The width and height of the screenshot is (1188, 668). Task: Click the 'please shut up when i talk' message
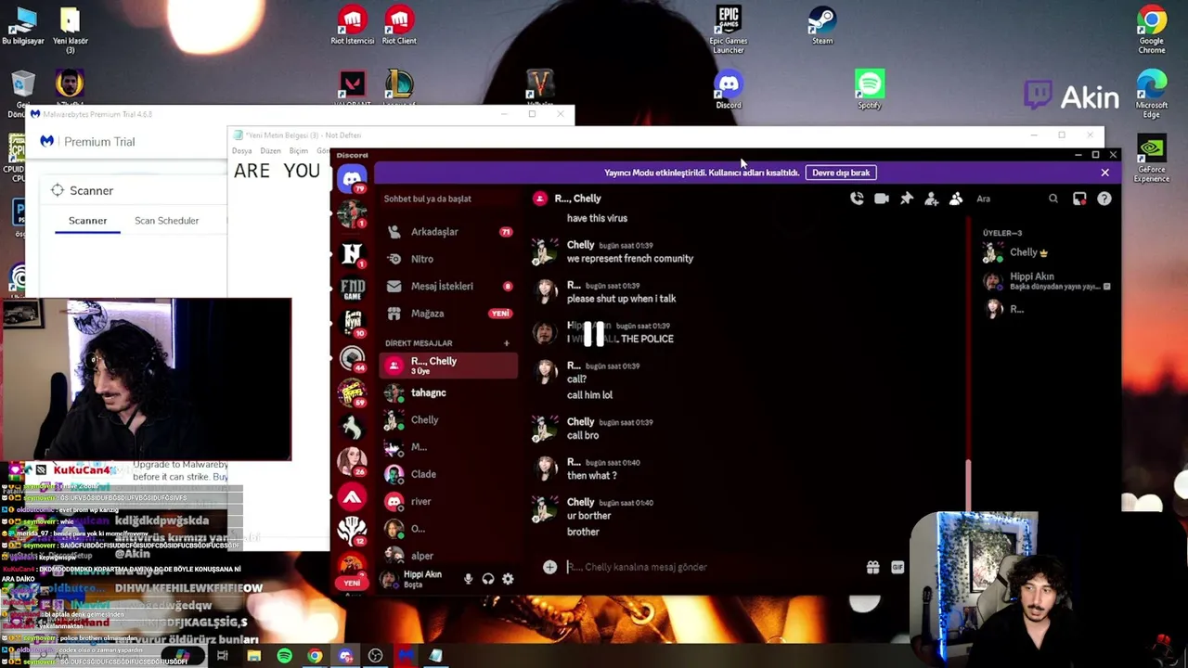click(621, 299)
